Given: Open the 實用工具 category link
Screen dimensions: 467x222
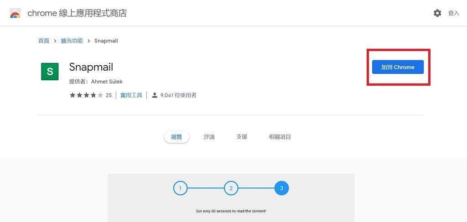Looking at the screenshot, I should point(131,95).
